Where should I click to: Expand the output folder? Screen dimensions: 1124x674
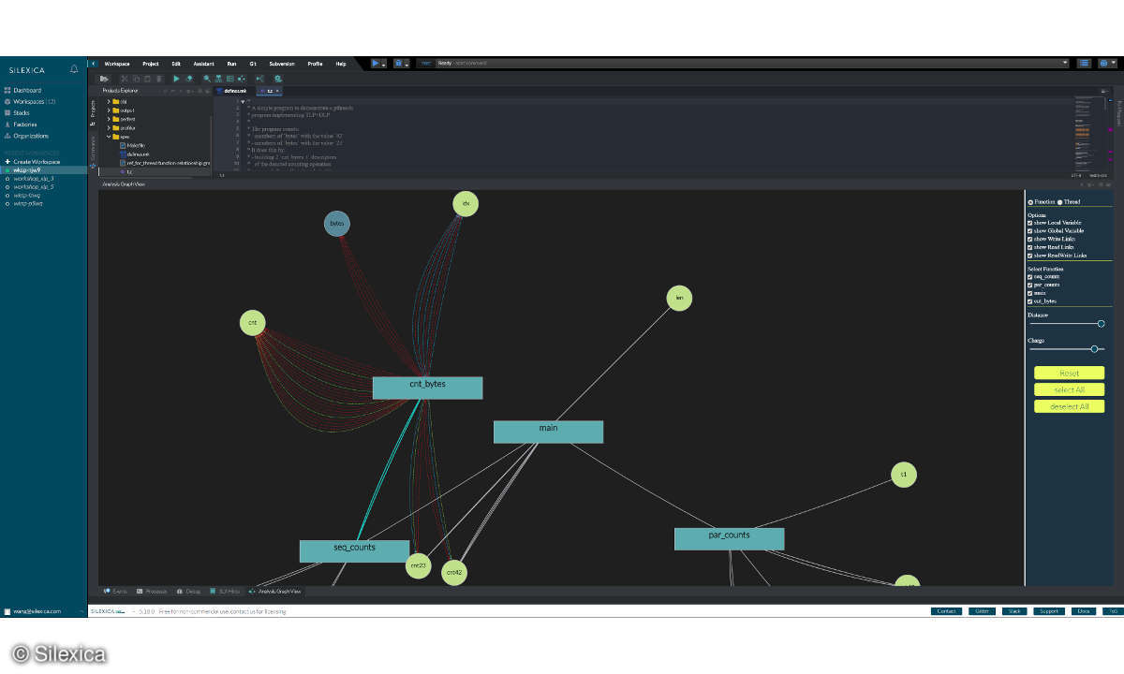pos(109,110)
